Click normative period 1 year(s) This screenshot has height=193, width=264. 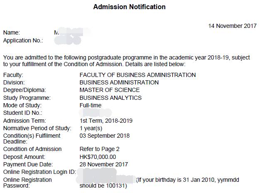coord(91,128)
